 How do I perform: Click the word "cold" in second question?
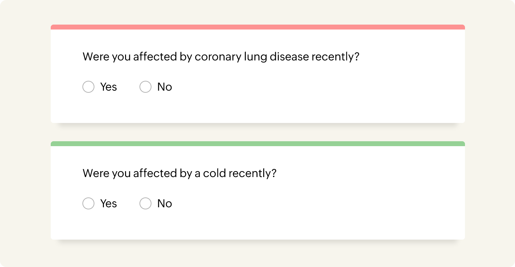pos(214,173)
